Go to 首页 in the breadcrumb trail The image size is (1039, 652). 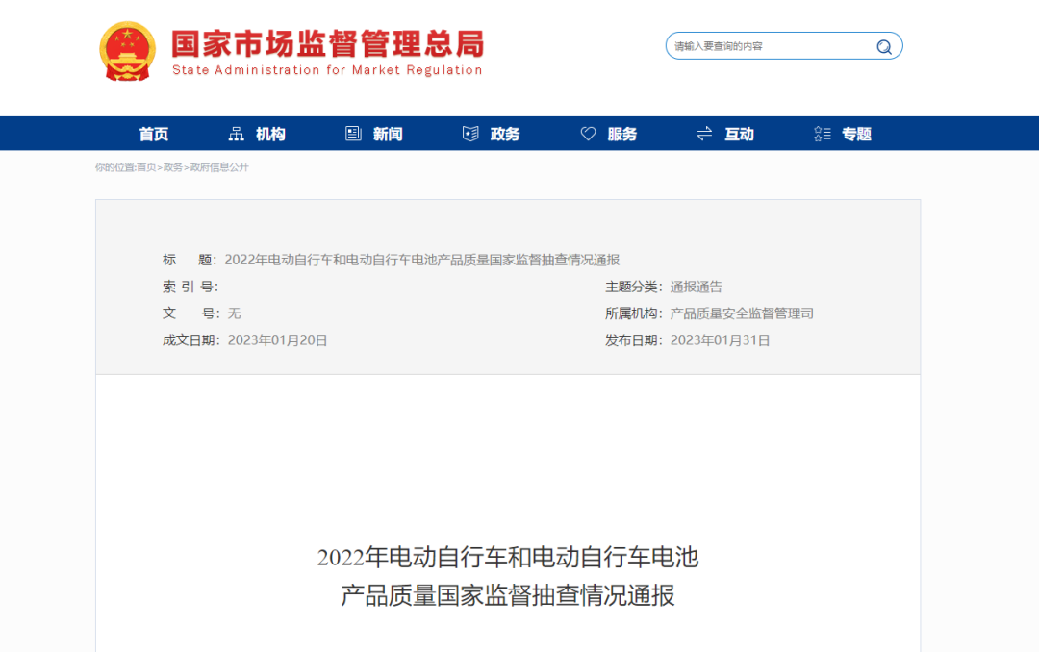(146, 167)
